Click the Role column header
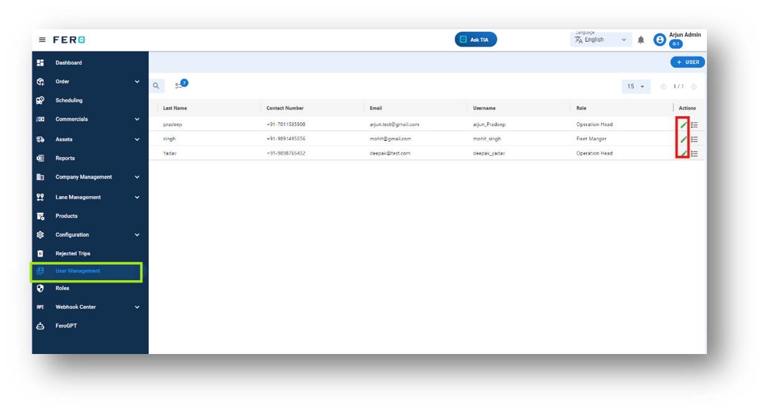 click(x=581, y=108)
